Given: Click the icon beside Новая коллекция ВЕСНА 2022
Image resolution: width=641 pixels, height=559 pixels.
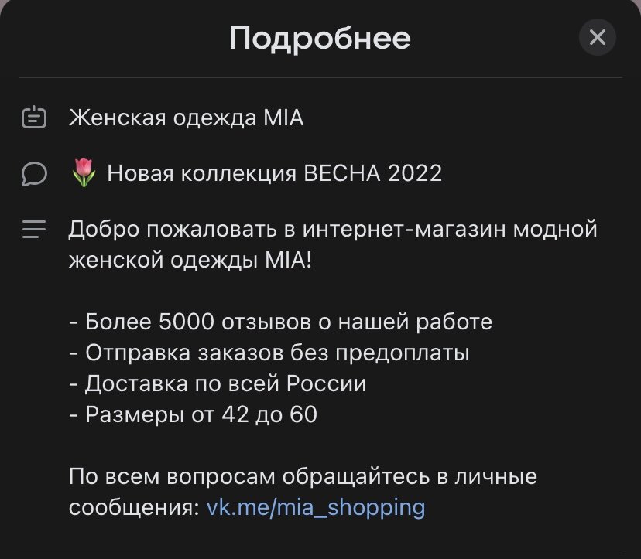Looking at the screenshot, I should pos(33,172).
